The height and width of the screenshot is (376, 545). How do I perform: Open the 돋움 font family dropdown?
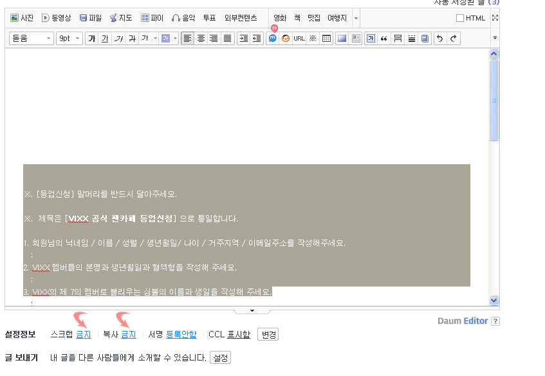[x=31, y=38]
